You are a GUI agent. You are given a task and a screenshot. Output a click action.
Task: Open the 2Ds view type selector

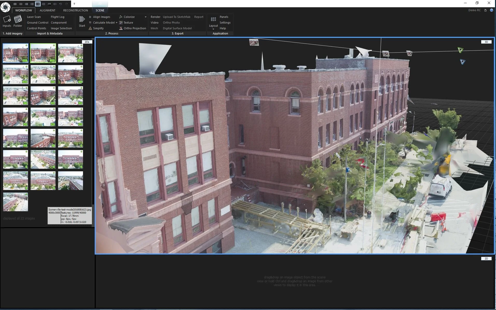click(x=87, y=42)
